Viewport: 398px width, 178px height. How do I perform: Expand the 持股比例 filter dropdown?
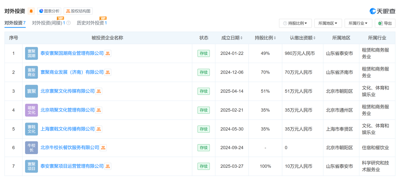[295, 23]
